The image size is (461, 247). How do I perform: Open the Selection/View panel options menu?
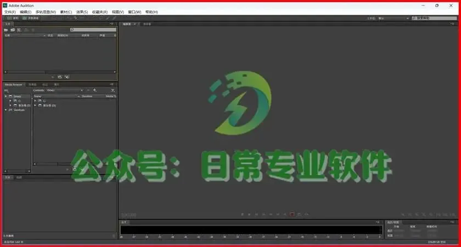coord(452,222)
